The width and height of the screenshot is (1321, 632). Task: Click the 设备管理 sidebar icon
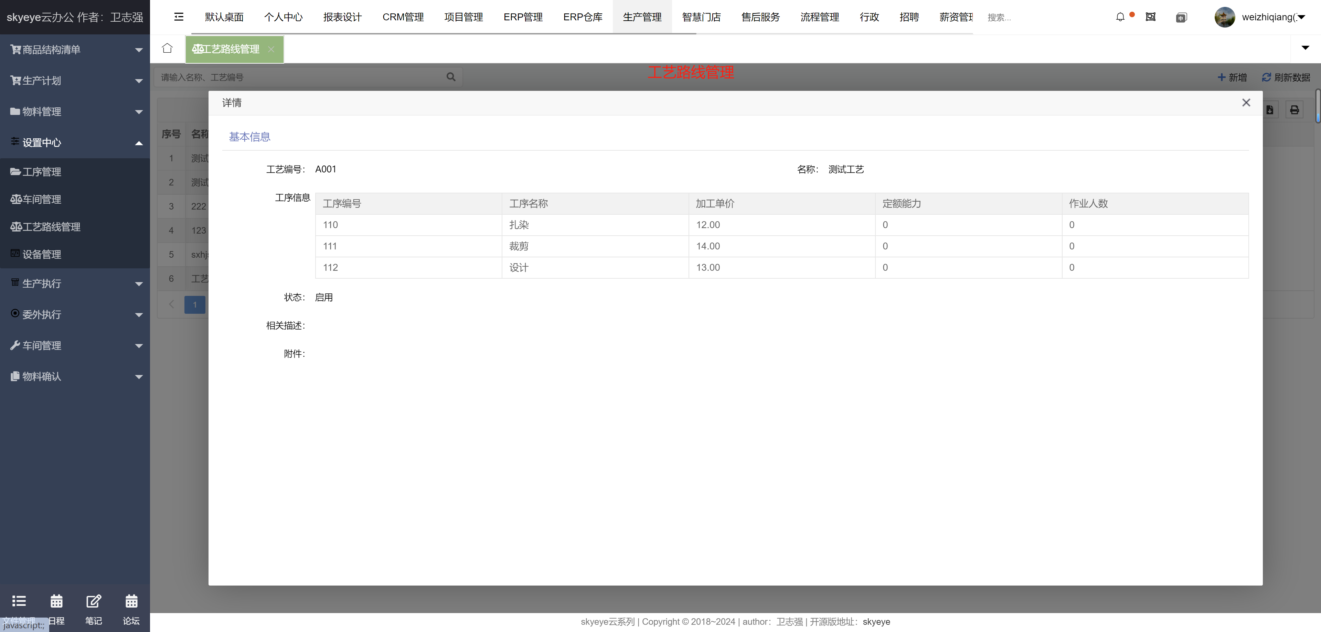16,253
